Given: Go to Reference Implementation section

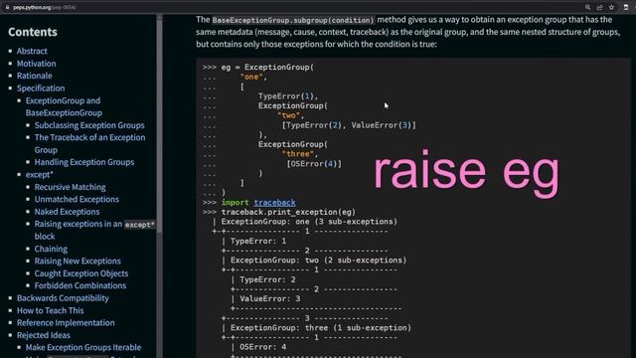Looking at the screenshot, I should click(66, 322).
